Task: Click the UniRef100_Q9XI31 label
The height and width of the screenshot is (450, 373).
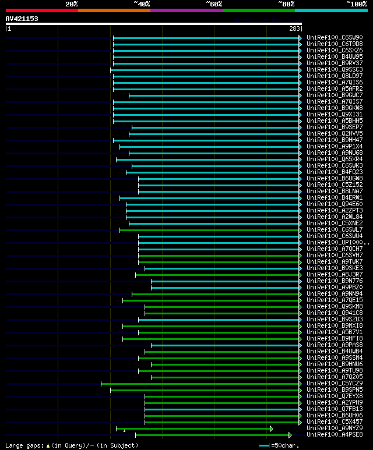Action: [x=335, y=114]
